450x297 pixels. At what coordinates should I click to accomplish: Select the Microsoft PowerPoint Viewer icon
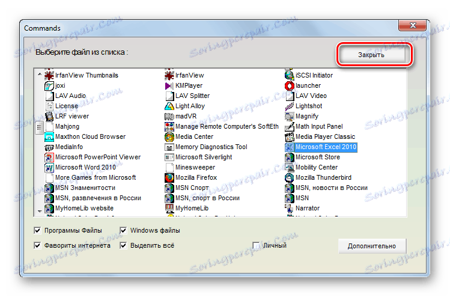coord(49,157)
